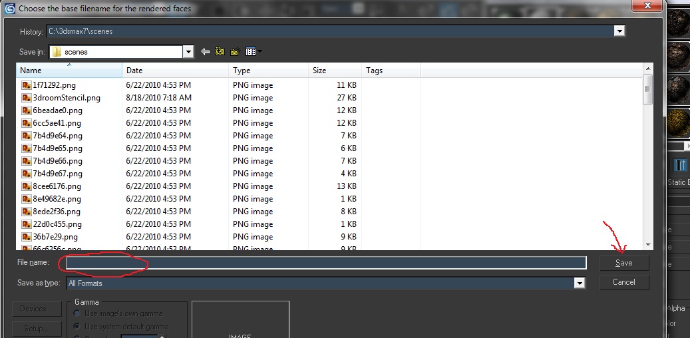Select the file 7b4d9e66.png

(58, 161)
